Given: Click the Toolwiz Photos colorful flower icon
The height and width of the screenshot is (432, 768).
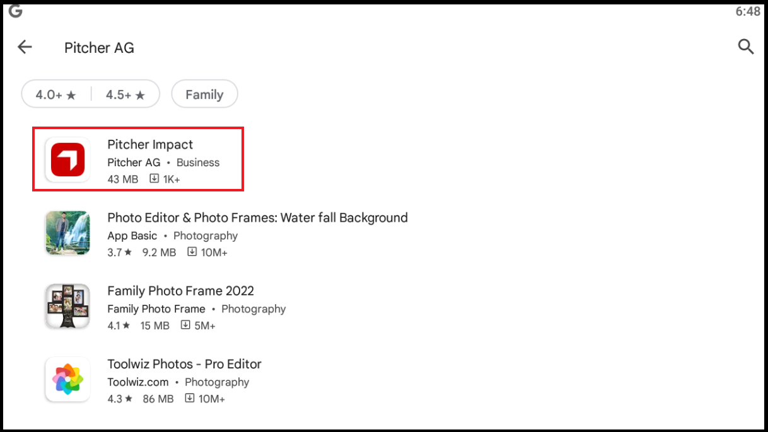Looking at the screenshot, I should pyautogui.click(x=67, y=379).
